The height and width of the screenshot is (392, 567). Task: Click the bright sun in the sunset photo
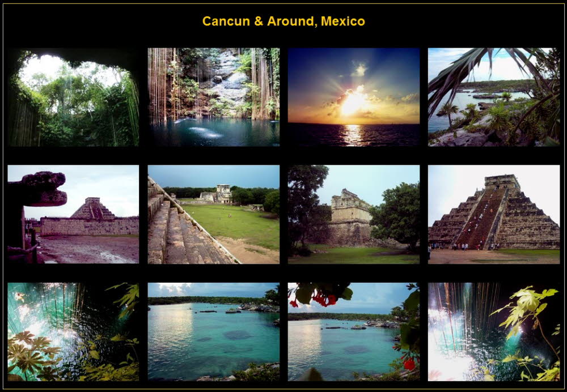(354, 102)
